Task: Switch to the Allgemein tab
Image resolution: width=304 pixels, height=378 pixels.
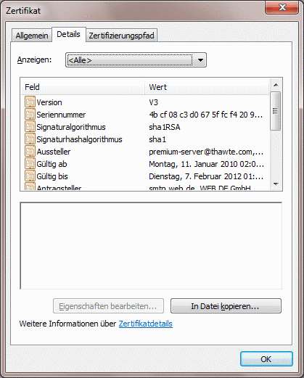Action: coord(32,36)
